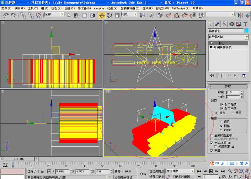Activate the Select and Move tool
Viewport: 251px width, 179px height.
tap(102, 15)
